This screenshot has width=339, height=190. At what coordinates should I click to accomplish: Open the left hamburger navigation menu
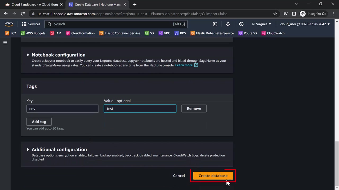(5, 42)
